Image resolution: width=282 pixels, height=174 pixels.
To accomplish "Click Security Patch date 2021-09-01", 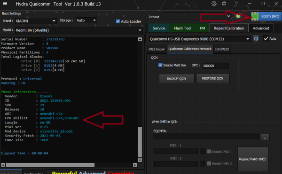I will [50, 136].
